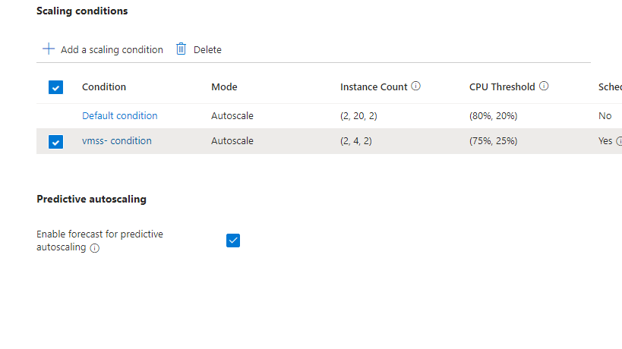Viewport: 622px width, 349px height.
Task: Open the vmss- condition link
Action: [117, 141]
